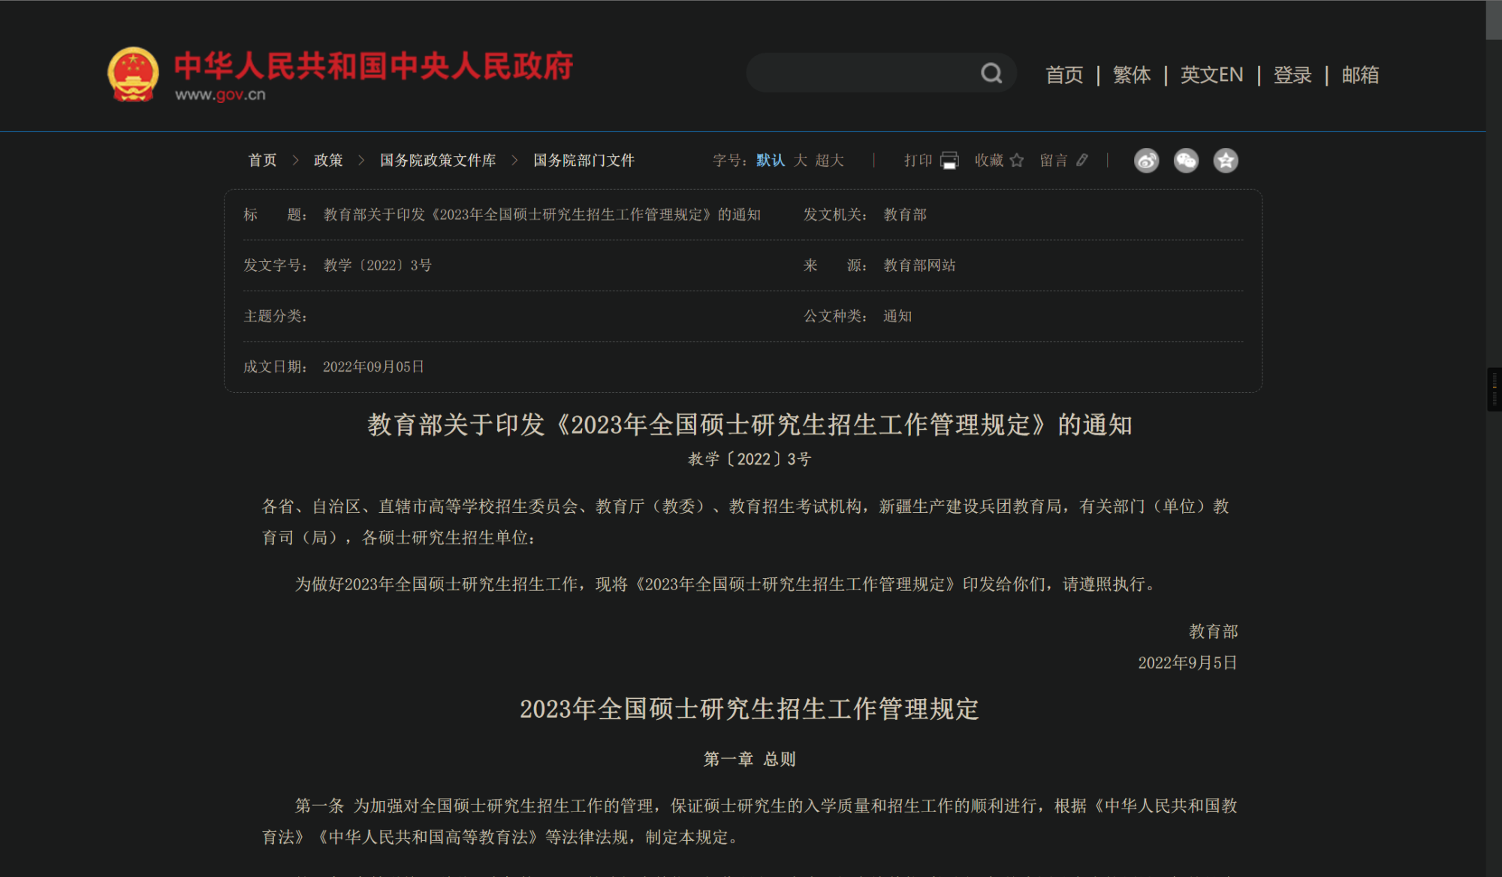The height and width of the screenshot is (877, 1502).
Task: Click the magnifier icon to search
Action: coord(991,73)
